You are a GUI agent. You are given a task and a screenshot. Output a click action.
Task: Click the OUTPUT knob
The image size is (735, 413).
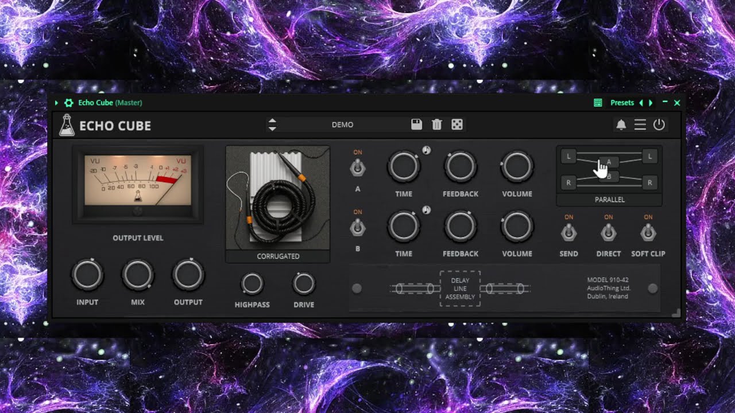pyautogui.click(x=188, y=275)
